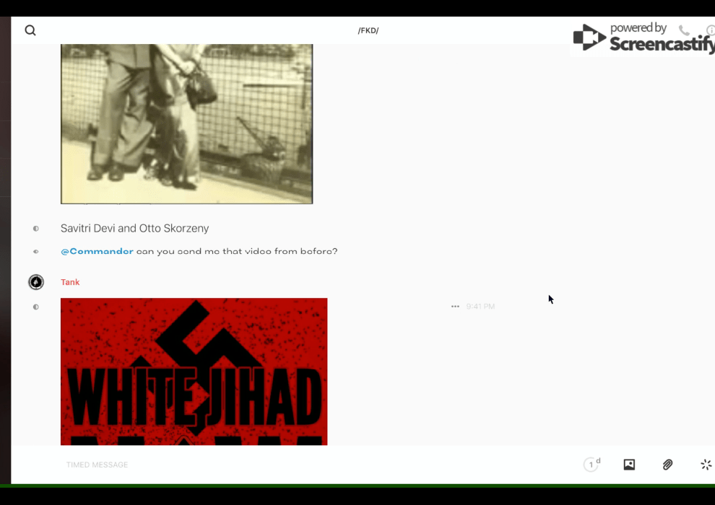715x505 pixels.
Task: Click the 9:41 PM timestamp
Action: [x=480, y=307]
